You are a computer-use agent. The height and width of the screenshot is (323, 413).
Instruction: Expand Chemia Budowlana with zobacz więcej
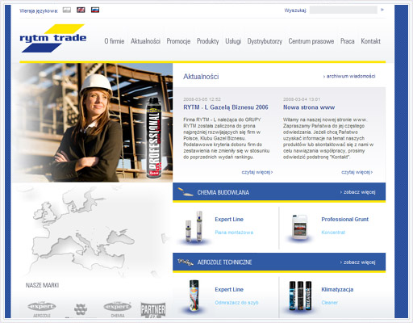tap(357, 192)
